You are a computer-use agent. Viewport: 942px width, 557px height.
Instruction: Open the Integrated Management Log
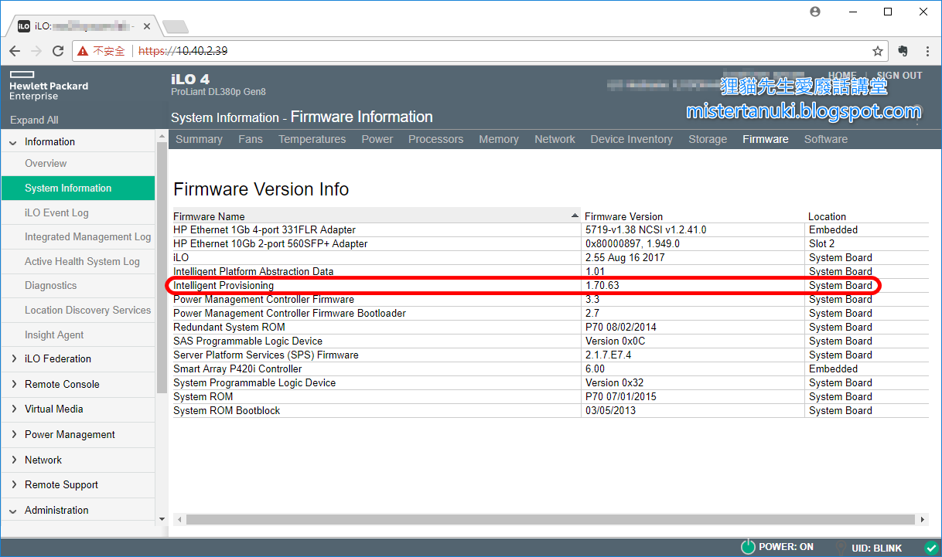87,237
